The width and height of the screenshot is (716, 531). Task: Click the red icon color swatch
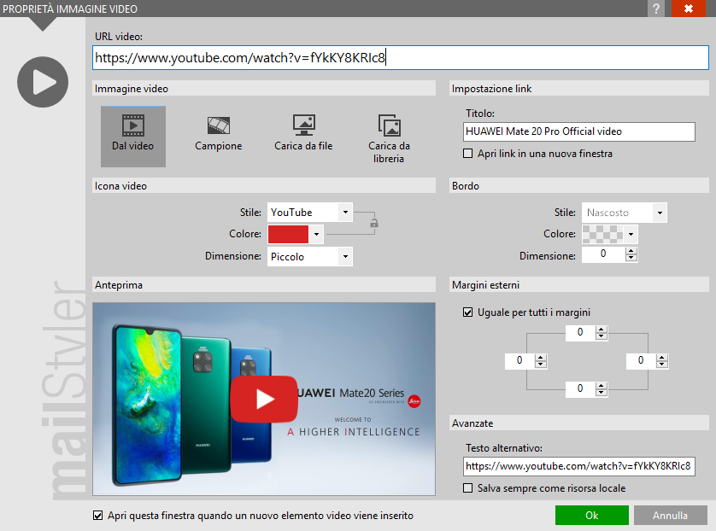pos(288,235)
